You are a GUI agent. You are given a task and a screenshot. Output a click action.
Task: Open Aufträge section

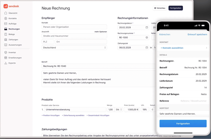(x=13, y=24)
